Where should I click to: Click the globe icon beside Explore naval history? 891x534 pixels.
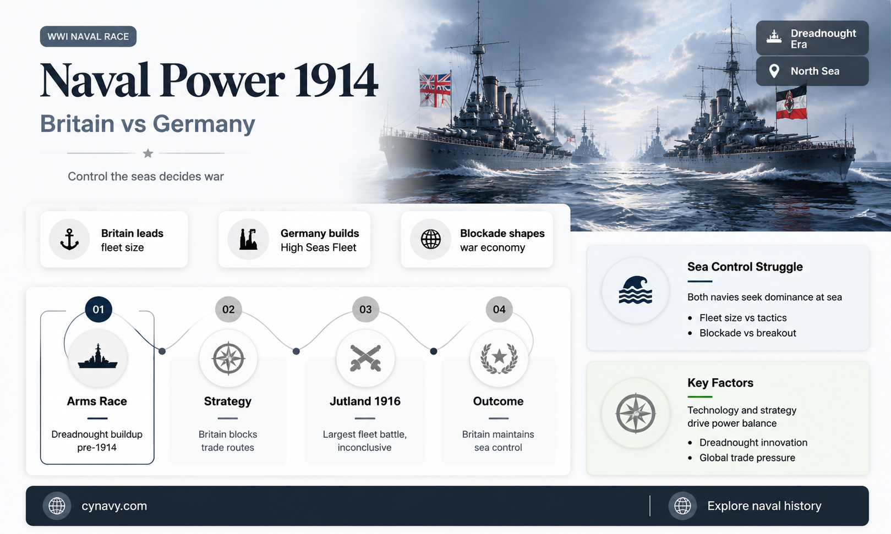[x=682, y=506]
